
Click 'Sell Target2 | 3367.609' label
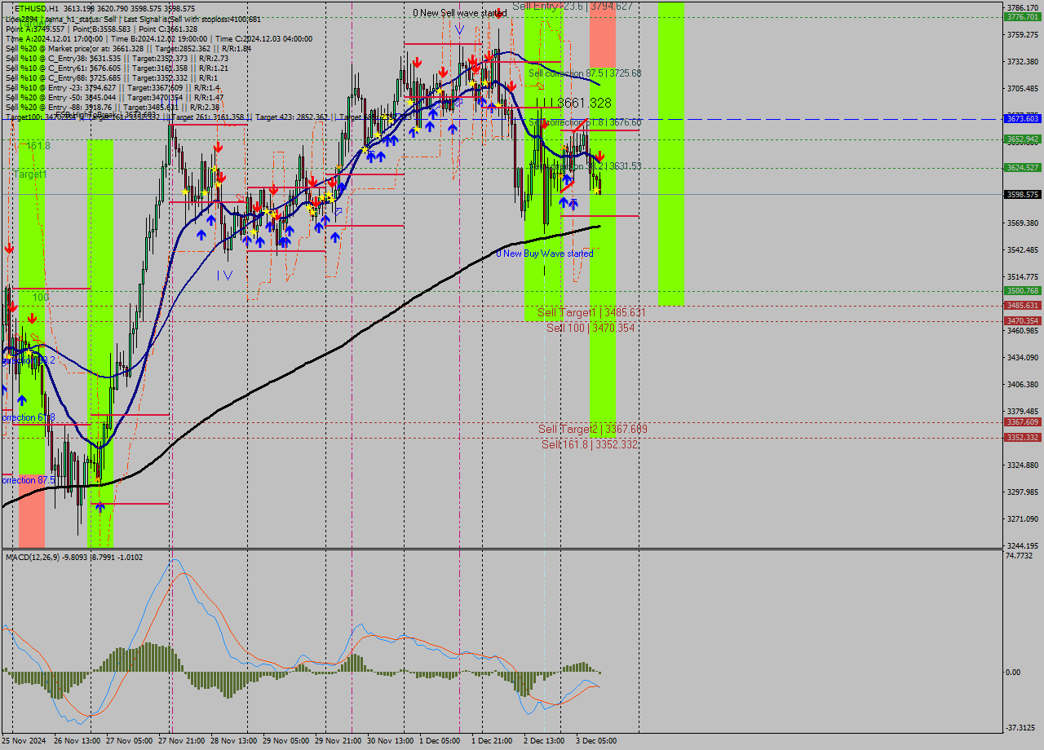pyautogui.click(x=593, y=429)
